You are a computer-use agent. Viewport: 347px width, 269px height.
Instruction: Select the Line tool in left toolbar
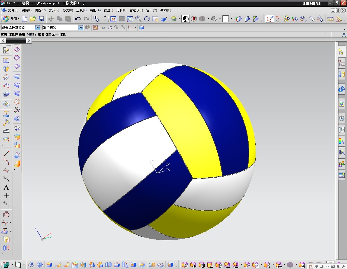click(x=6, y=154)
